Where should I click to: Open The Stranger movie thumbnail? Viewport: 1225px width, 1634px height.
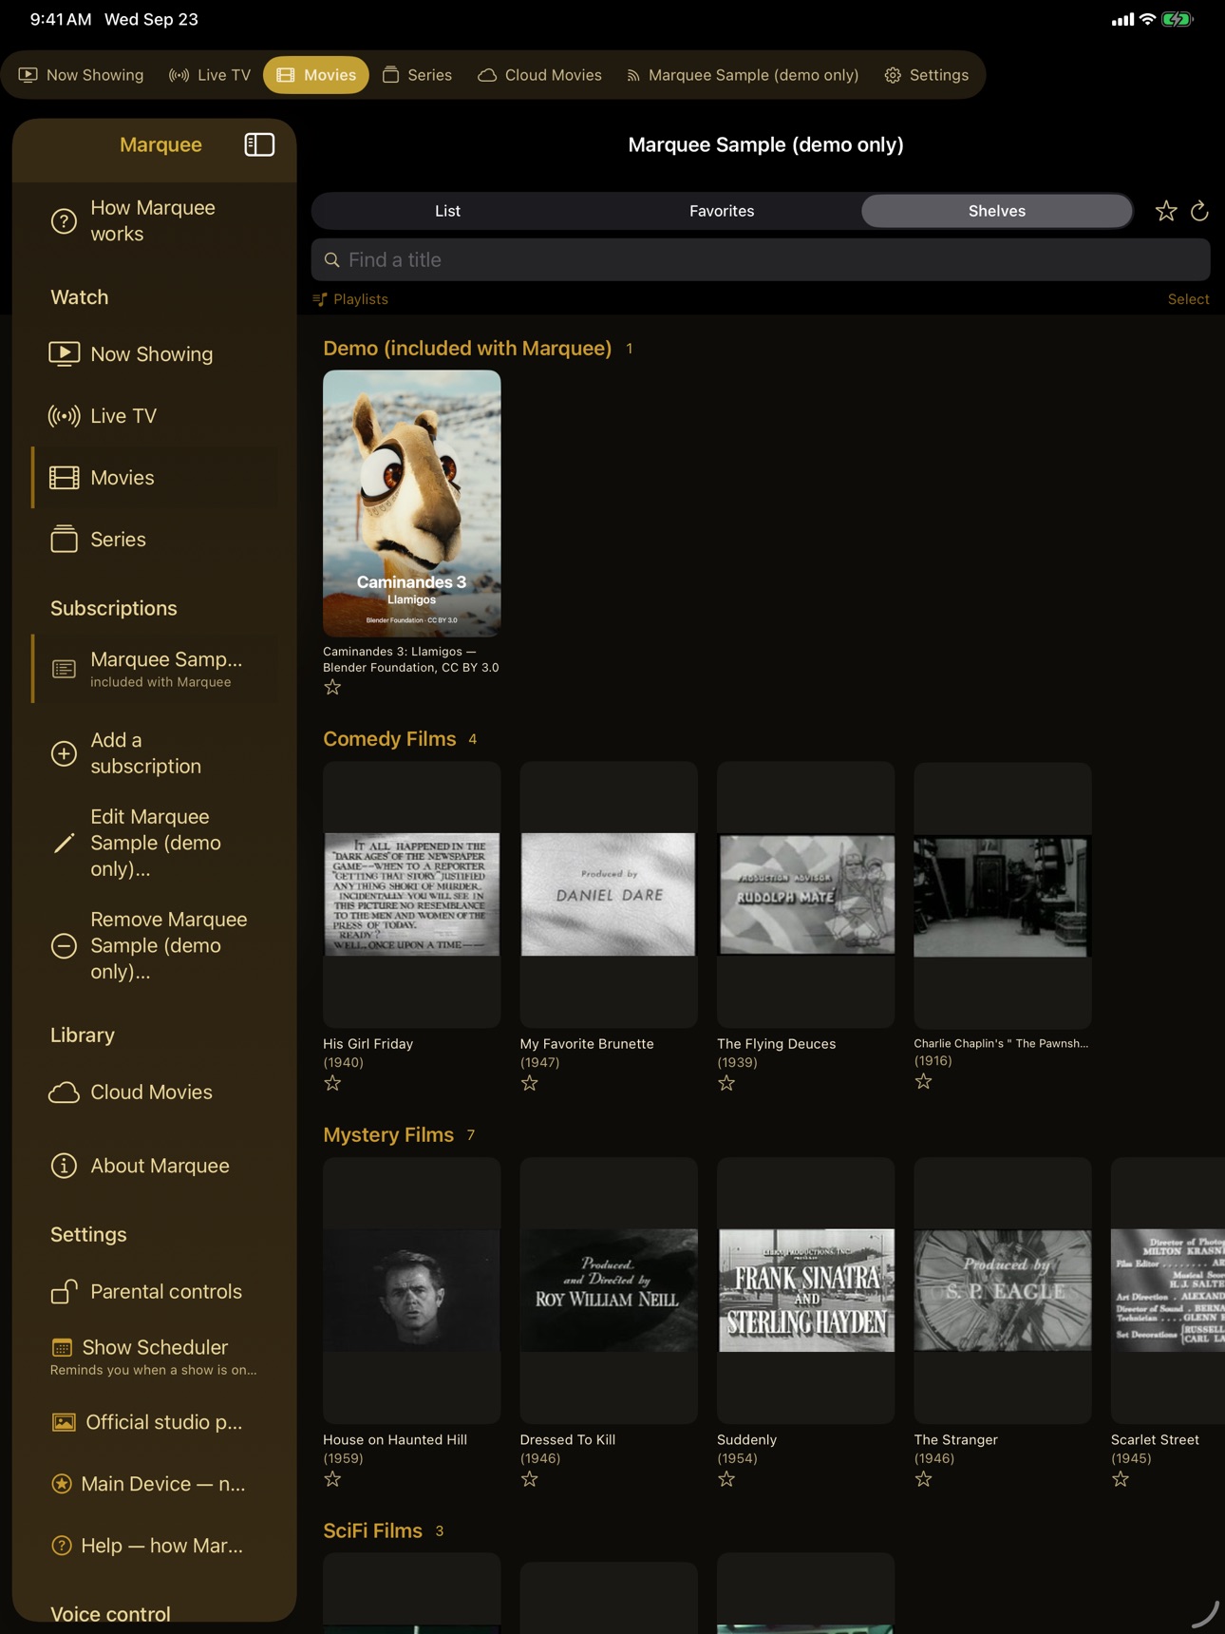1003,1290
